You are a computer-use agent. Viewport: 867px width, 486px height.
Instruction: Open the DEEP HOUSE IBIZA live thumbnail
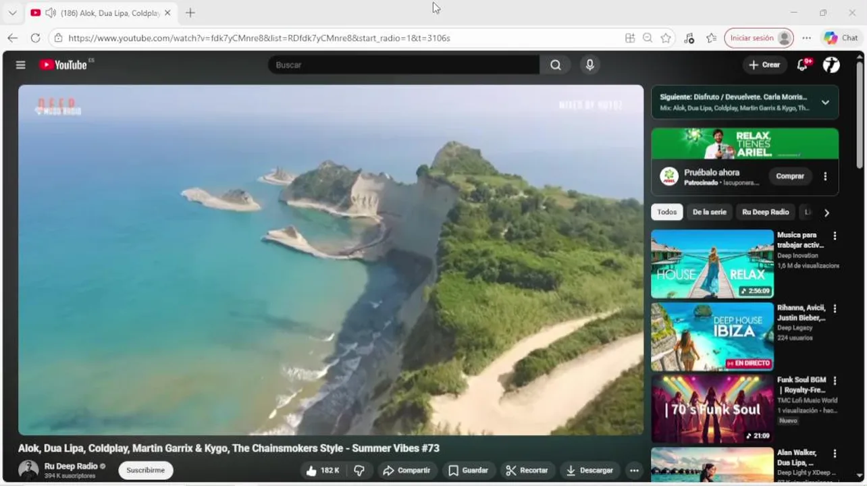tap(712, 336)
